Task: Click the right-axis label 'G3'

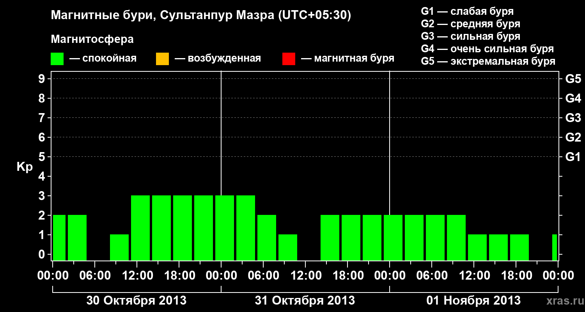Action: pos(573,118)
